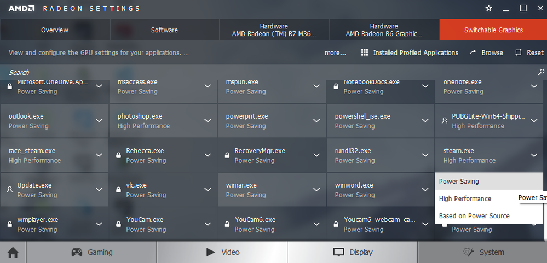The image size is (547, 263).
Task: Expand powershell_ise.exe mode dropdown
Action: pyautogui.click(x=425, y=120)
